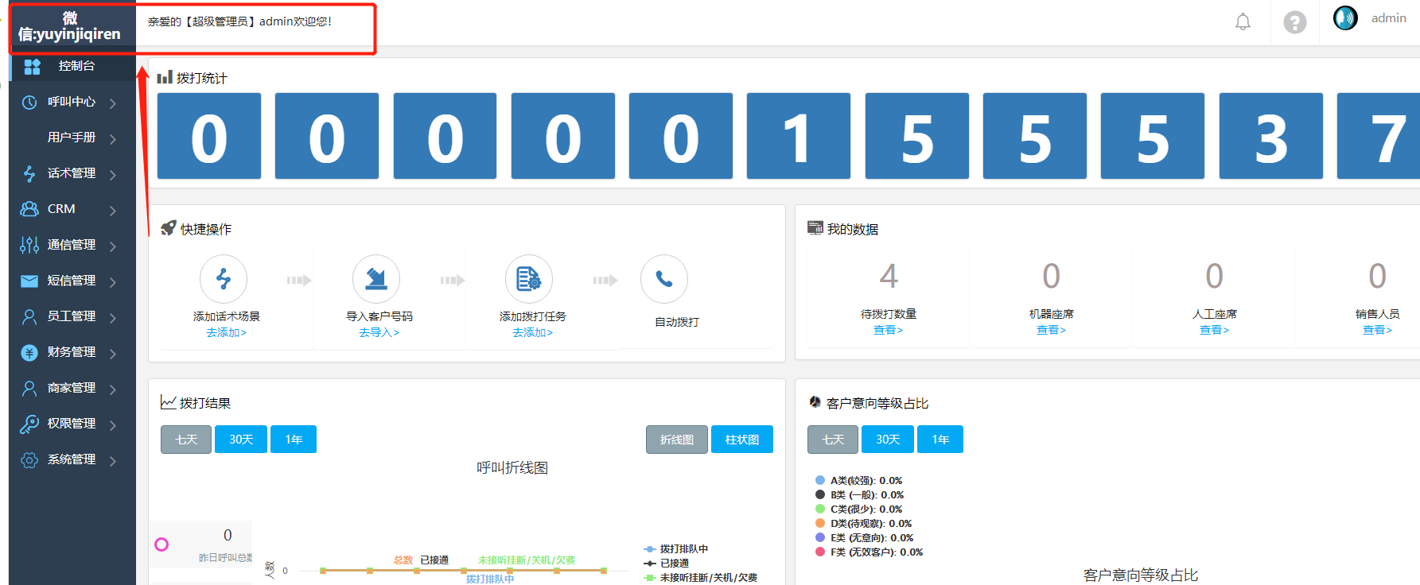Click the 控制台 dashboard icon in sidebar
Image resolution: width=1420 pixels, height=585 pixels.
32,67
